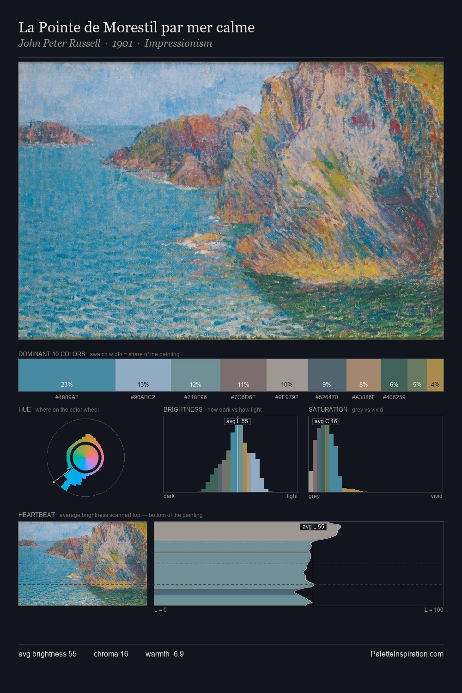Click the 23% teal blue swatch
The width and height of the screenshot is (462, 693).
67,375
